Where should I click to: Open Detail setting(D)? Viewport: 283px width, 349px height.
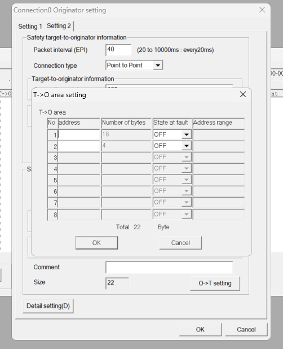click(48, 306)
